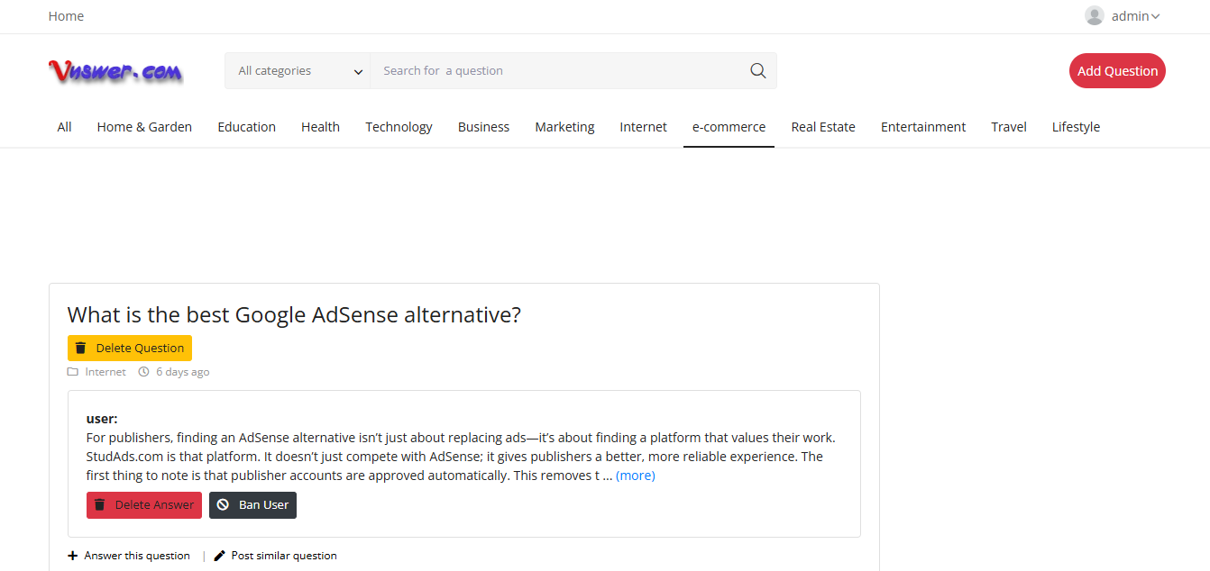1210x571 pixels.
Task: Click the admin user avatar icon
Action: click(1094, 16)
